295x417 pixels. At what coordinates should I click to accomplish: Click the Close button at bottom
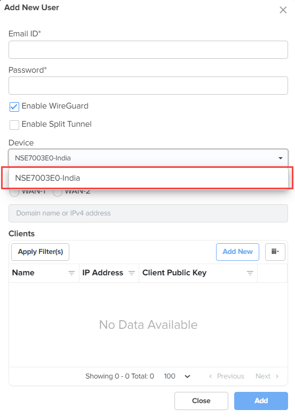[x=201, y=400]
